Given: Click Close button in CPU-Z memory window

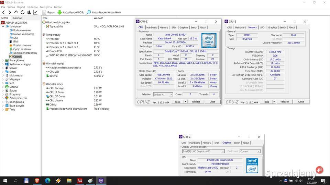Looking at the screenshot, I should point(301,102).
